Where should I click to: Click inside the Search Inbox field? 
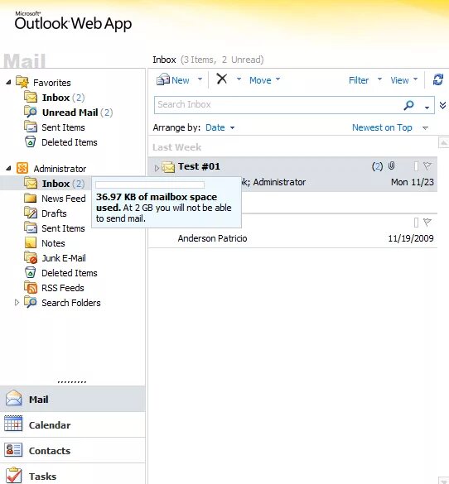pos(278,105)
